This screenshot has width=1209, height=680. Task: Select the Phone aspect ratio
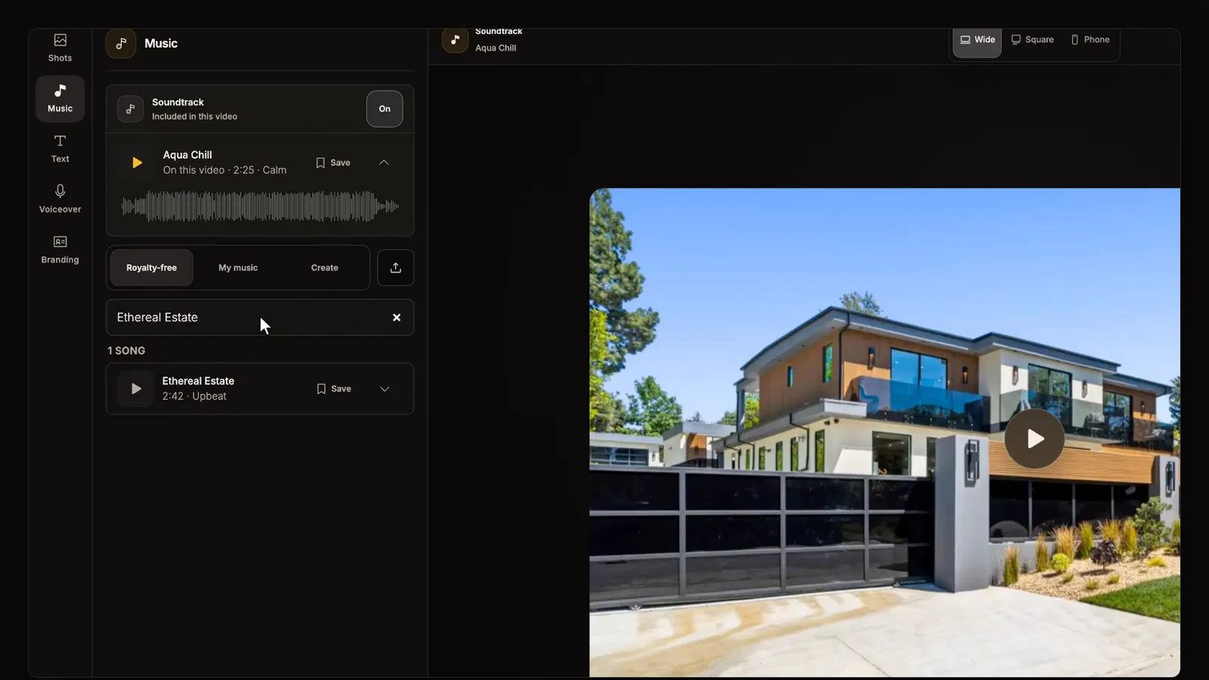click(1090, 40)
